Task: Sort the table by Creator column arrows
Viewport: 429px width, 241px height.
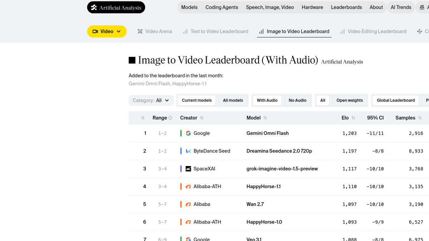Action: pyautogui.click(x=202, y=118)
